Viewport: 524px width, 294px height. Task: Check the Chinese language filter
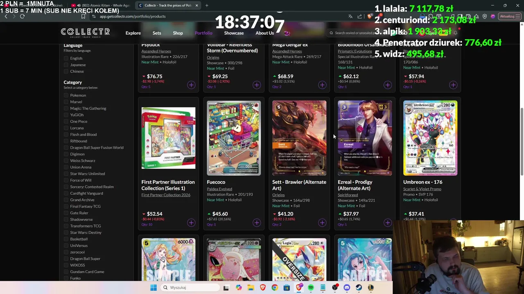(x=66, y=71)
